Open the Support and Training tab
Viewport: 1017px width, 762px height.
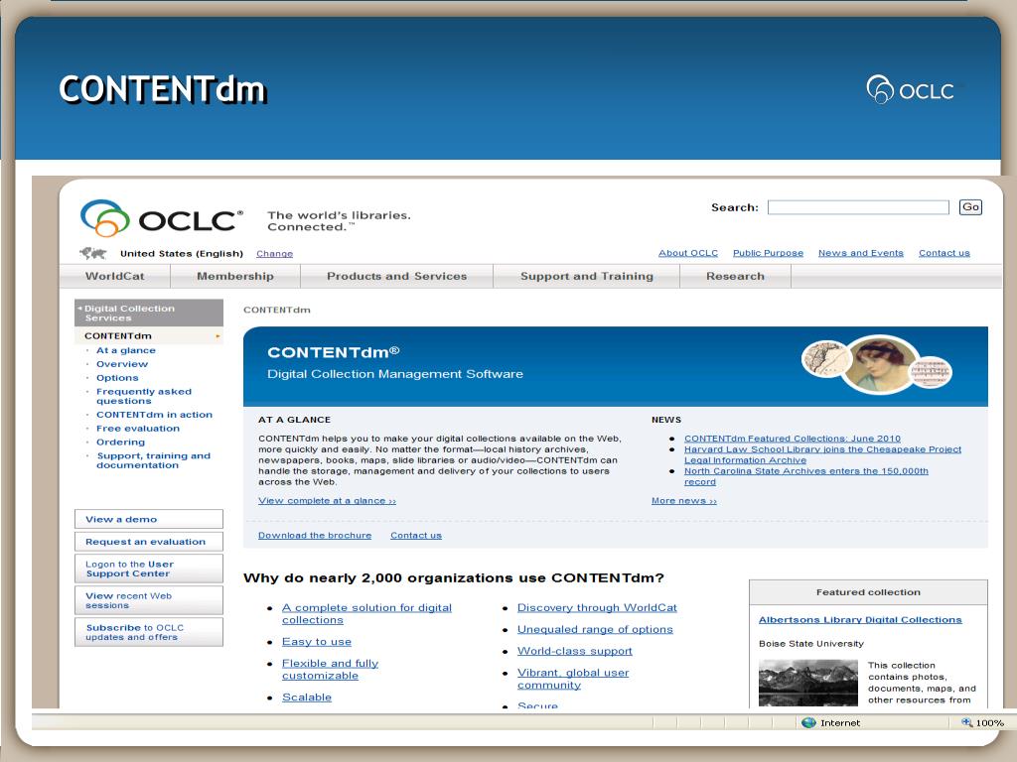click(587, 276)
